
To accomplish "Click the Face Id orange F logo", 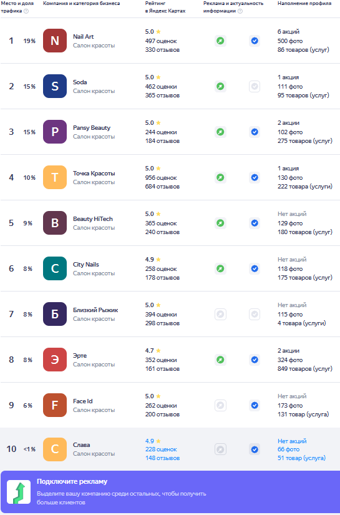I will (55, 405).
